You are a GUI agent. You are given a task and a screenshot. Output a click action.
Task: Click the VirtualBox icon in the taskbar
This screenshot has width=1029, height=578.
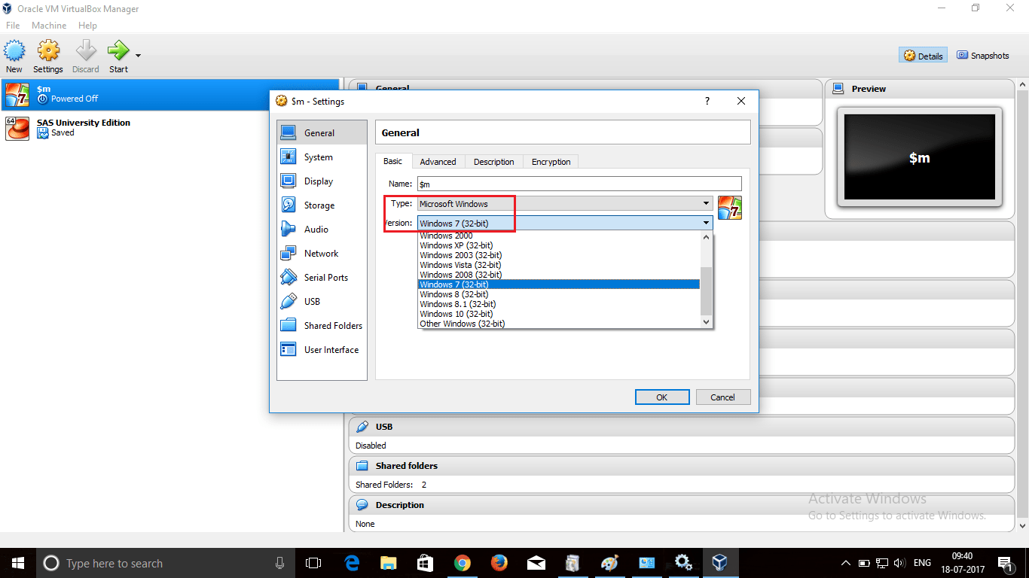721,563
